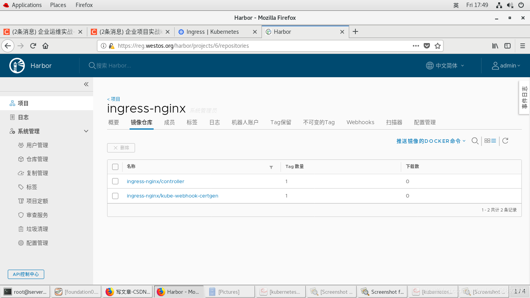
Task: Check the kube-webhook-certgen row checkbox
Action: [115, 196]
